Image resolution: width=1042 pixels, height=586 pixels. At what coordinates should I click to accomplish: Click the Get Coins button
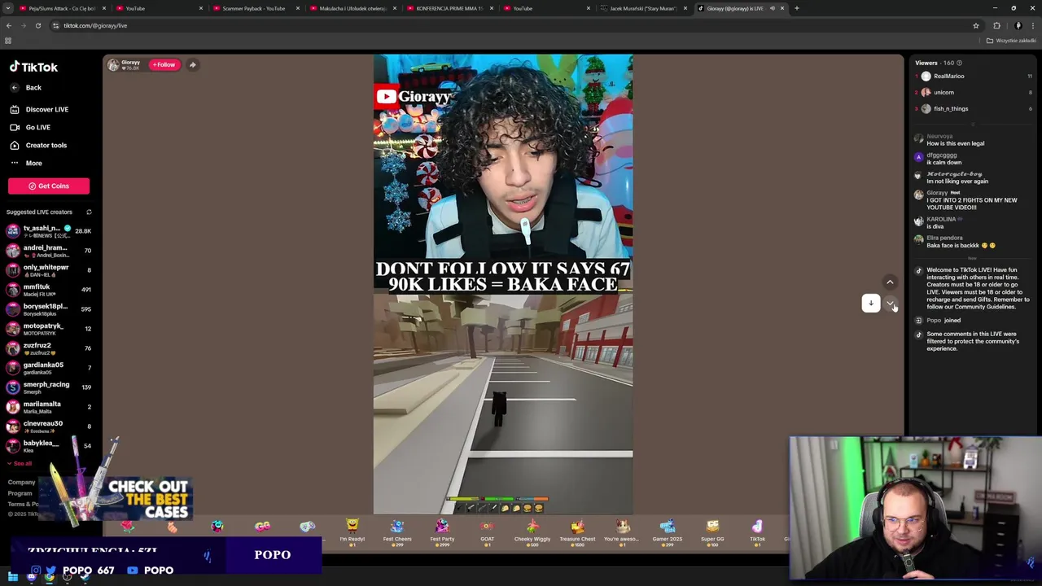49,186
